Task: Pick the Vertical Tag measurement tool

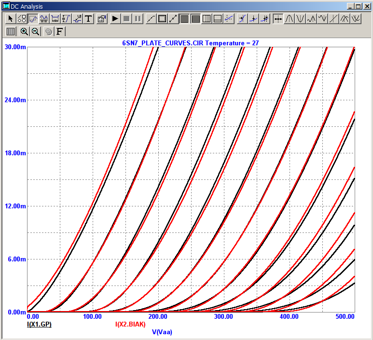Action: point(67,18)
